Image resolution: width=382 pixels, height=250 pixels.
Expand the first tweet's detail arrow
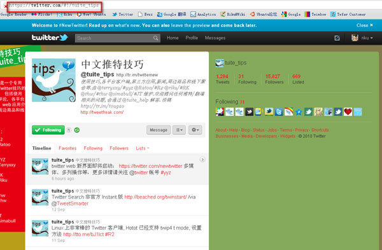pyautogui.click(x=202, y=160)
